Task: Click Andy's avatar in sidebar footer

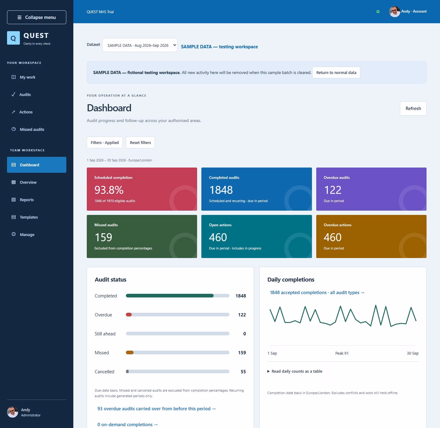Action: click(13, 412)
